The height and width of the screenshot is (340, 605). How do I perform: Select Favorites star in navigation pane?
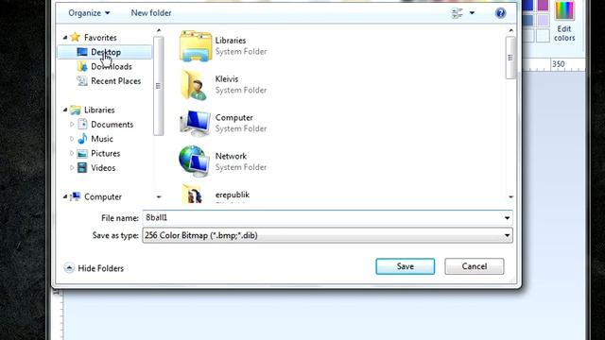click(x=75, y=38)
